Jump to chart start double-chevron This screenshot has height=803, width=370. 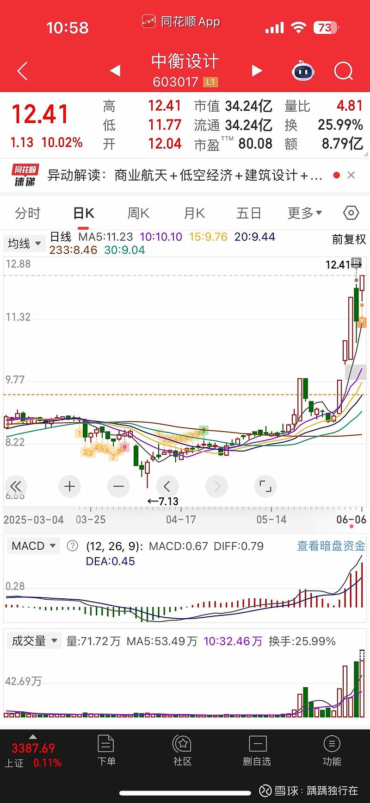(16, 486)
